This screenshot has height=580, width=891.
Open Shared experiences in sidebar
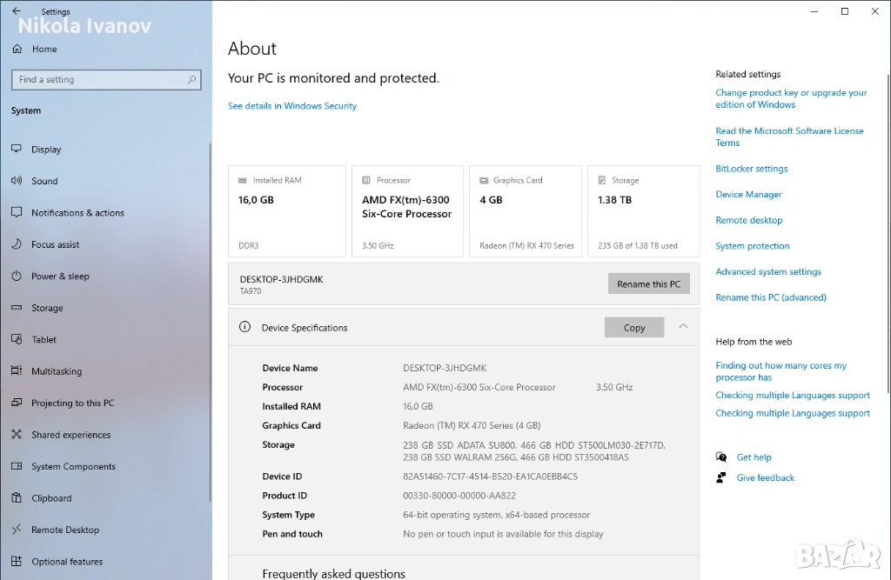pos(70,435)
